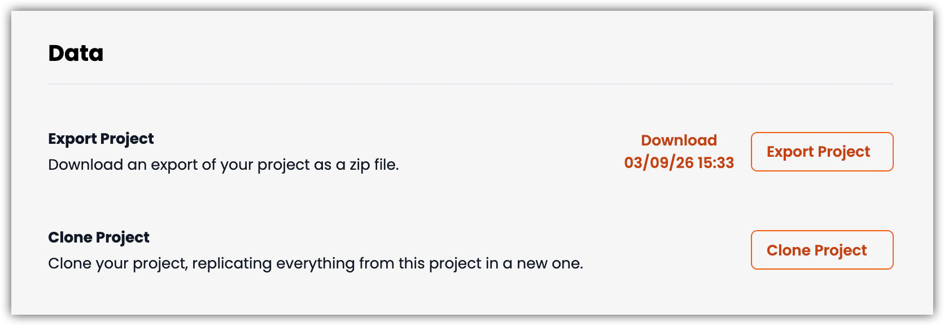Click the Export Project section title

click(100, 138)
